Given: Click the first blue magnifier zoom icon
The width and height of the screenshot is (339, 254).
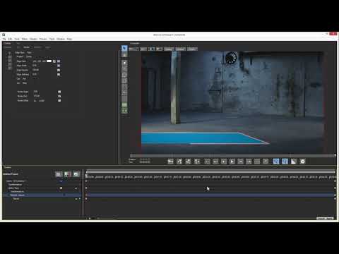Looking at the screenshot, I should (x=276, y=162).
